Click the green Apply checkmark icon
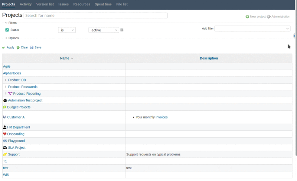 click(x=4, y=47)
